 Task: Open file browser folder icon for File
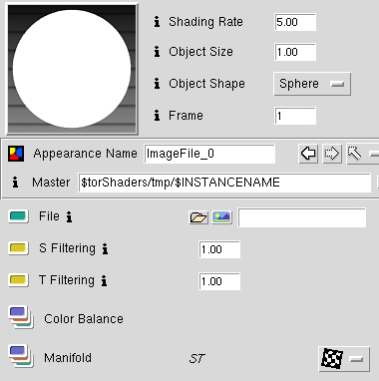pyautogui.click(x=198, y=217)
